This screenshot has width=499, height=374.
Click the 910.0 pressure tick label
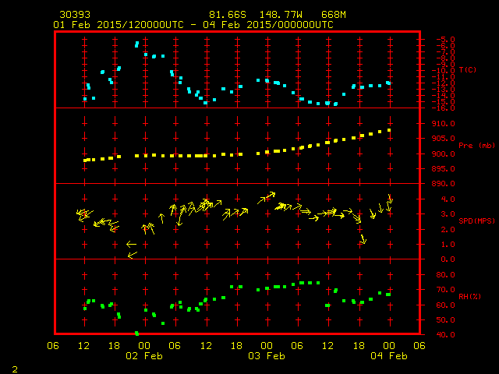click(x=444, y=124)
